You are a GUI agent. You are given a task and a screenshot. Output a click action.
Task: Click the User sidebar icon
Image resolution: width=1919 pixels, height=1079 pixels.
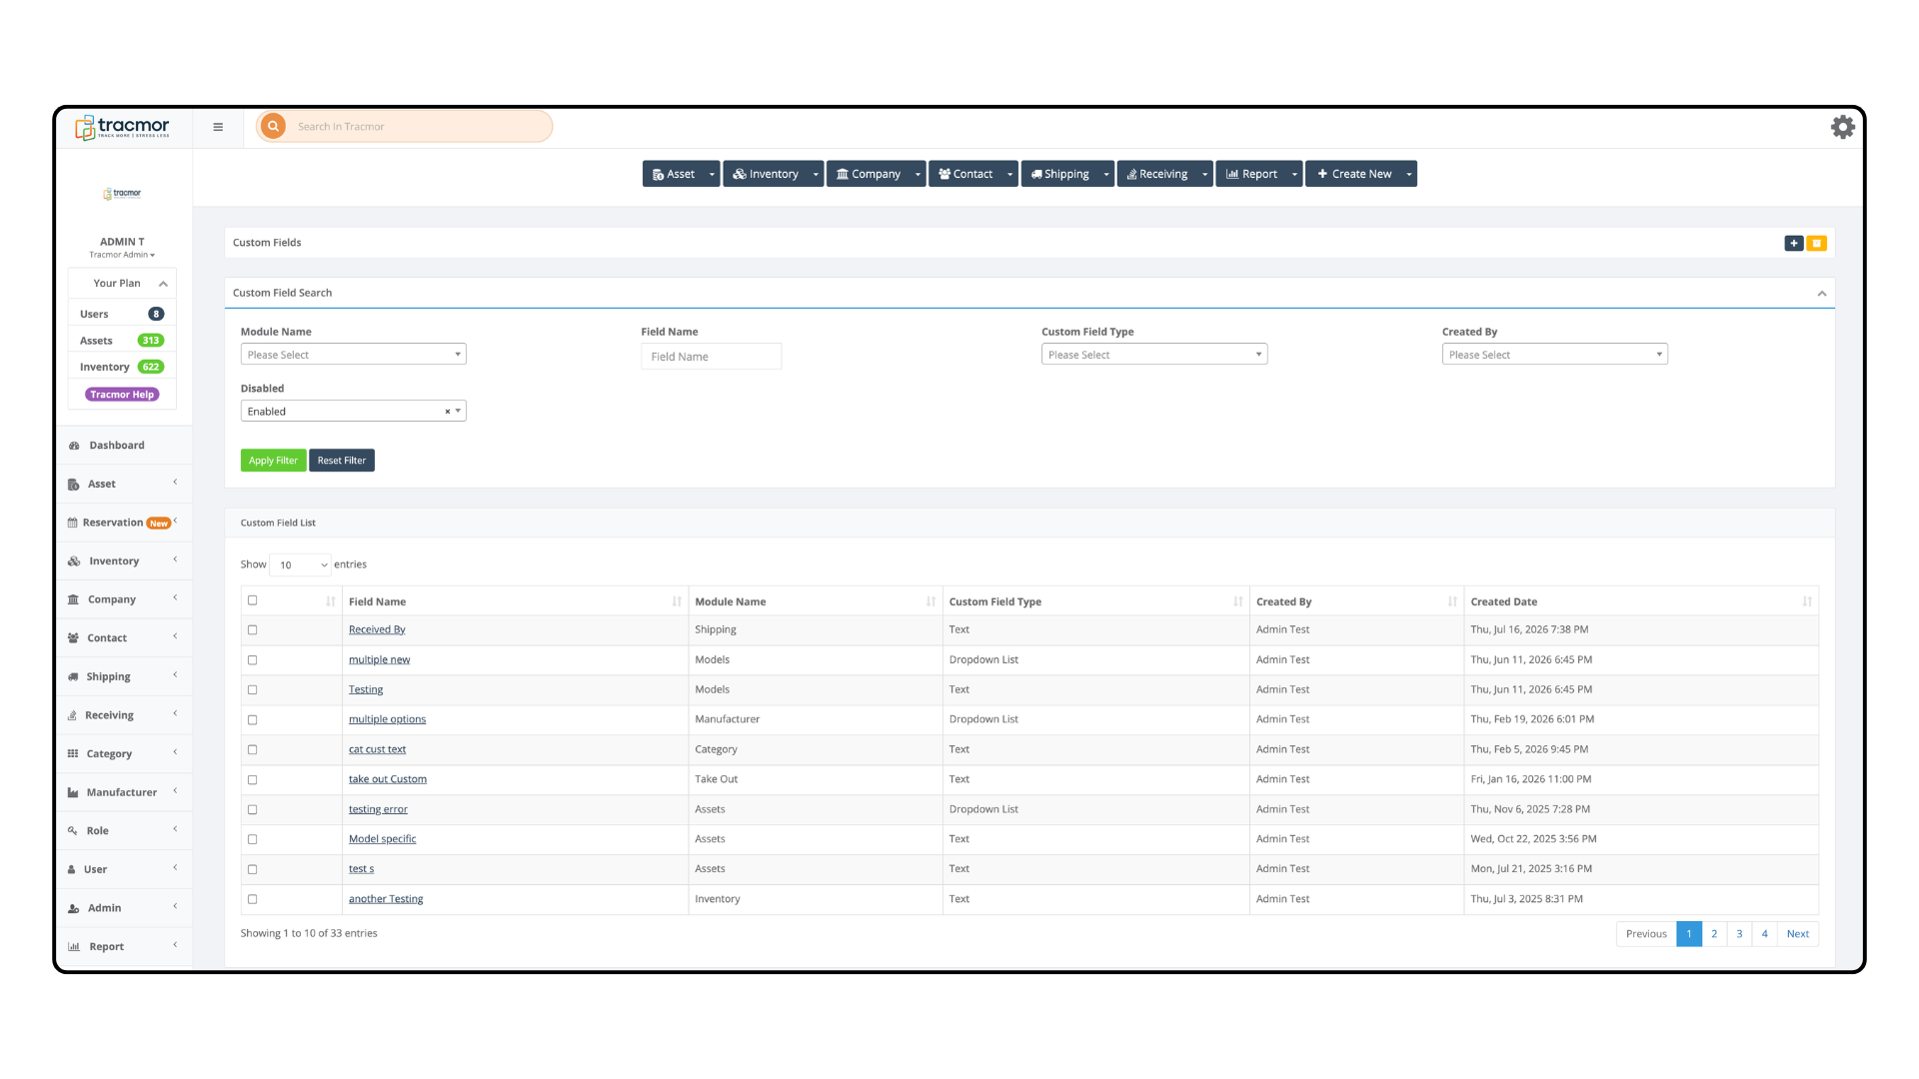(x=72, y=870)
